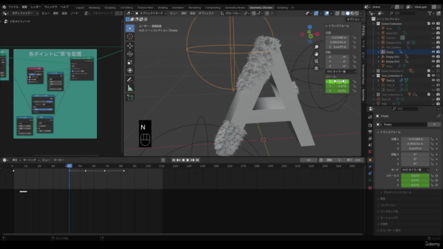Click the outliner filter funnel icon
This screenshot has height=249, width=443.
[430, 13]
